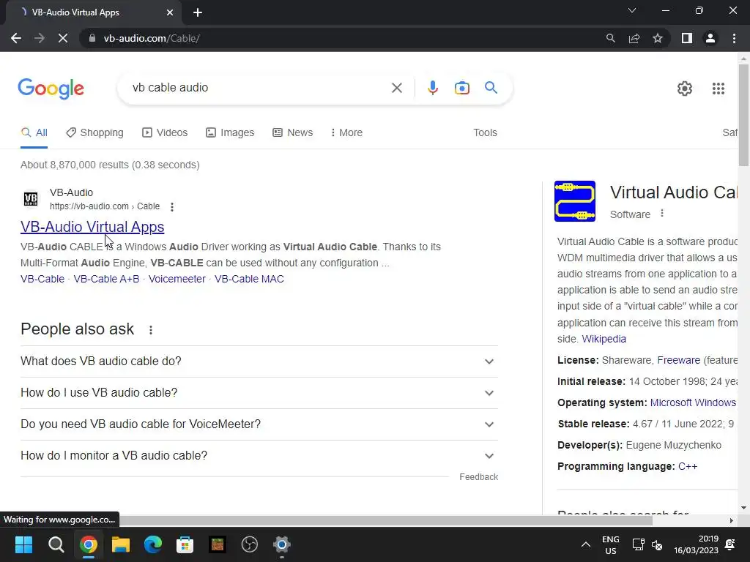Open the Freeware license link
The height and width of the screenshot is (562, 750).
click(x=678, y=360)
